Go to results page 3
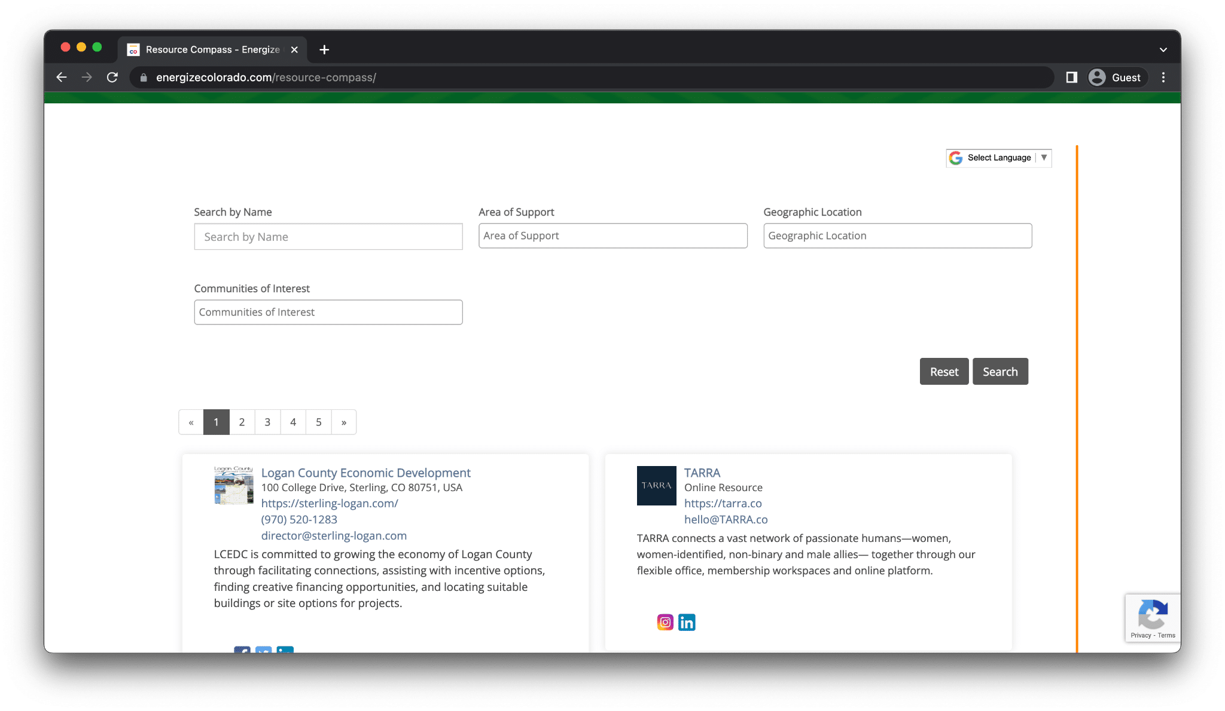 click(267, 422)
